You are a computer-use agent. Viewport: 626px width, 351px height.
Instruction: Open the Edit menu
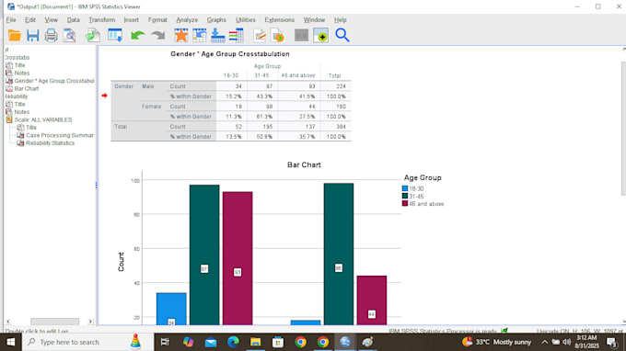click(30, 20)
